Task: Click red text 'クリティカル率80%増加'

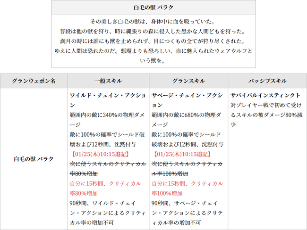Action: 106,189
